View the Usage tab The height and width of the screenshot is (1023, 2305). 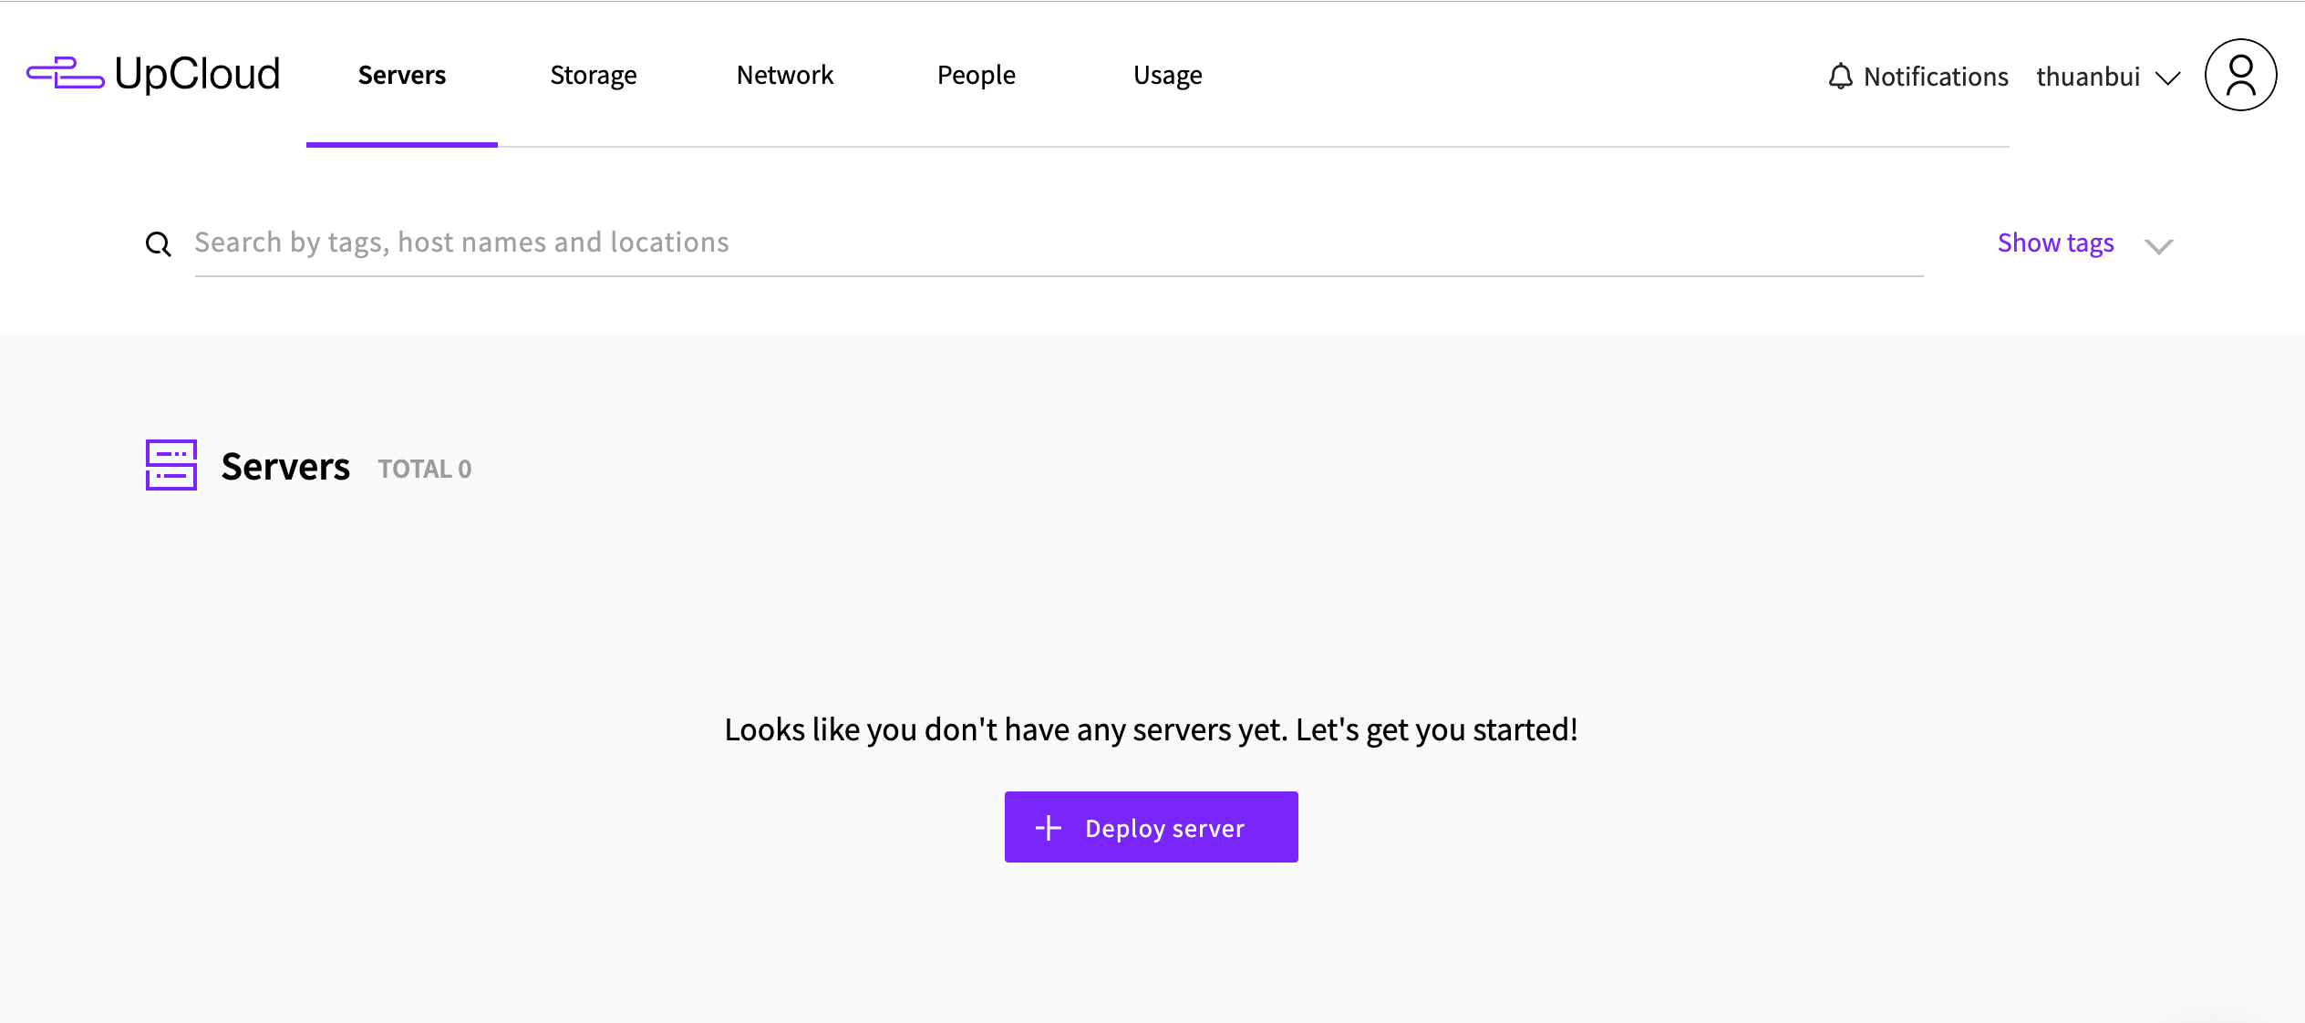(1168, 75)
